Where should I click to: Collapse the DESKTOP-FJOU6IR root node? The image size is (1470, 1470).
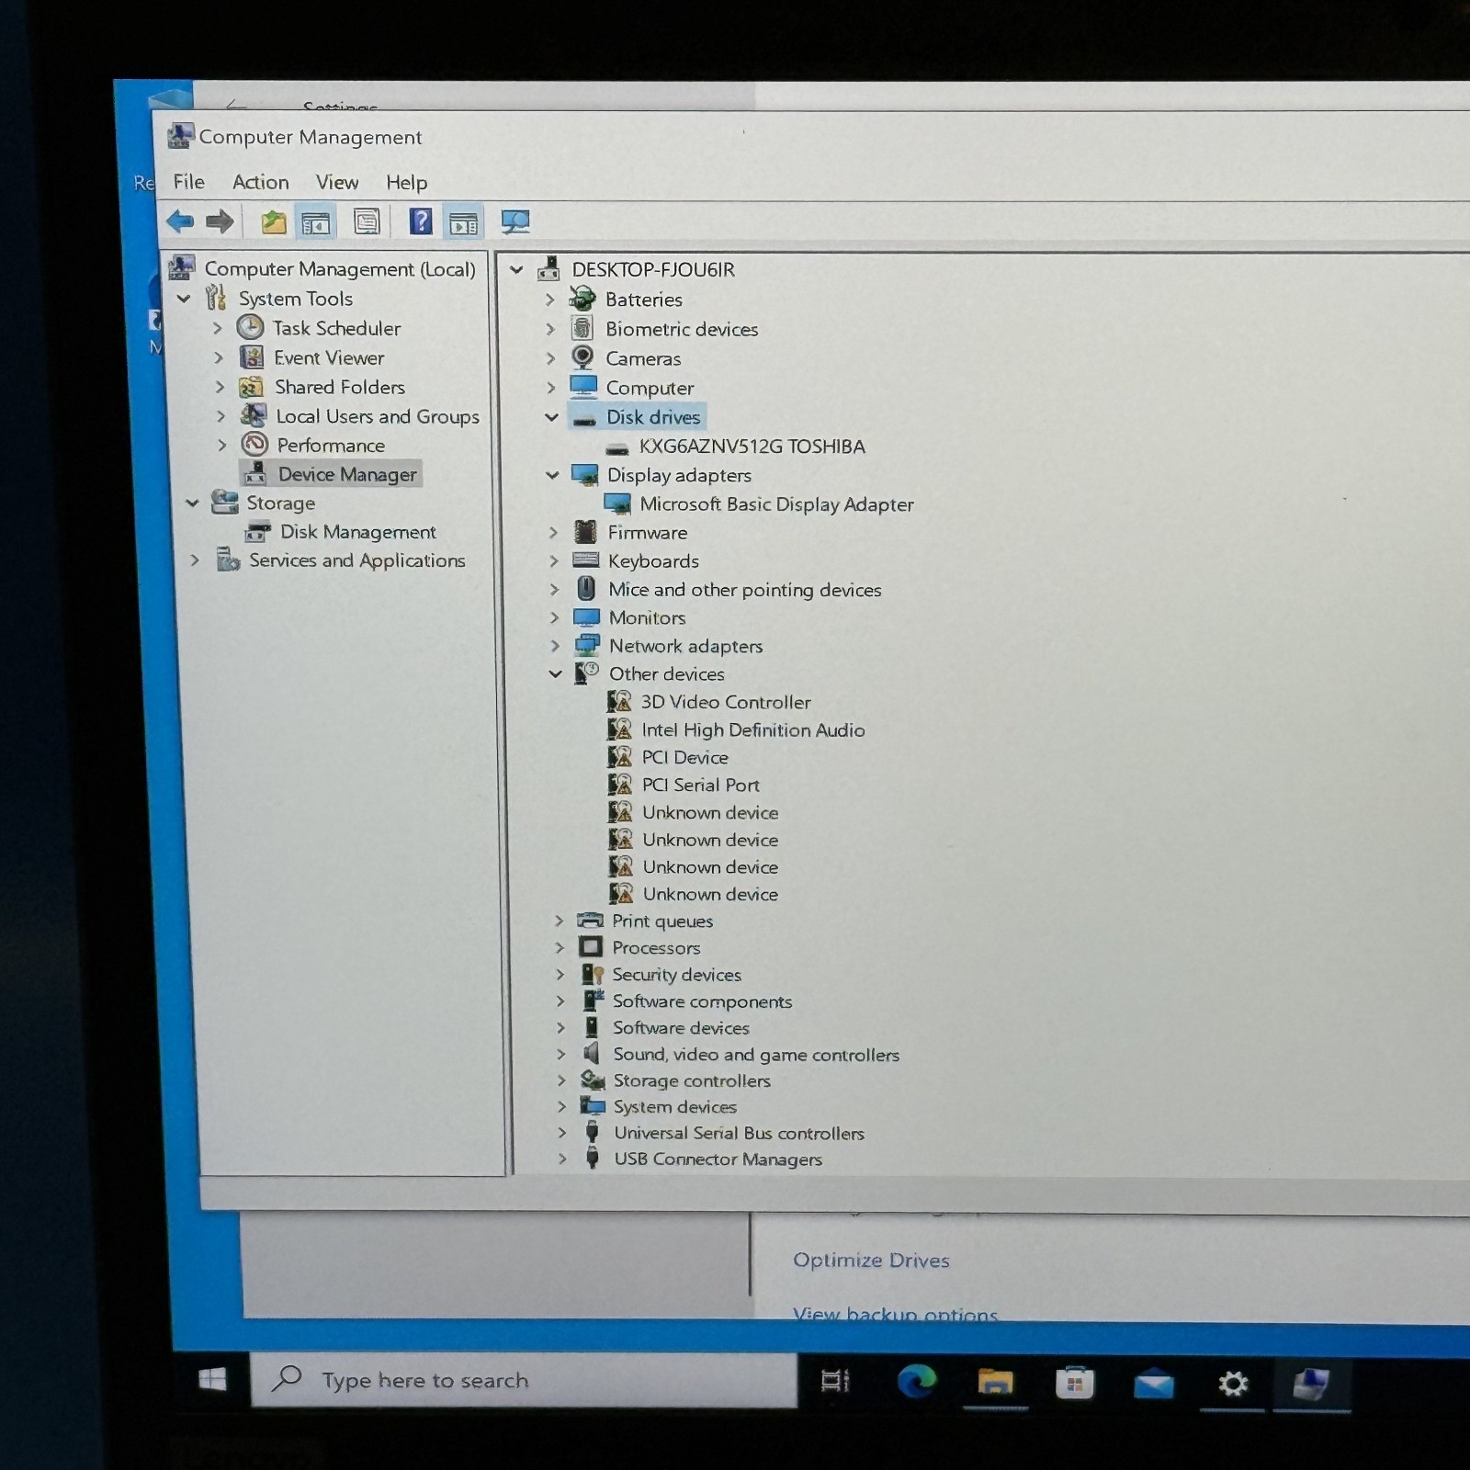516,269
